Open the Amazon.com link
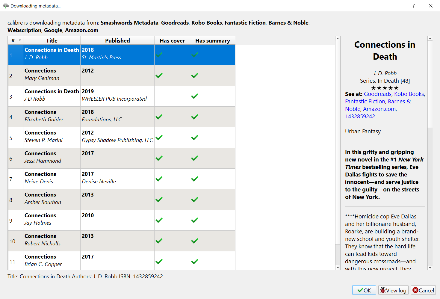 [379, 109]
